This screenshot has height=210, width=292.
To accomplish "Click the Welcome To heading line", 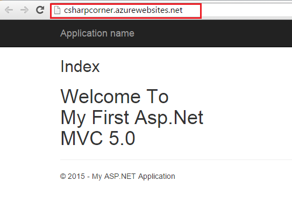I will point(115,96).
